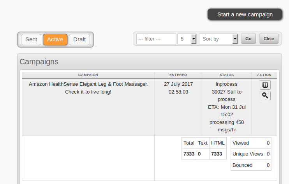Click the magnifier icon to view campaign
This screenshot has height=184, width=289.
[265, 96]
